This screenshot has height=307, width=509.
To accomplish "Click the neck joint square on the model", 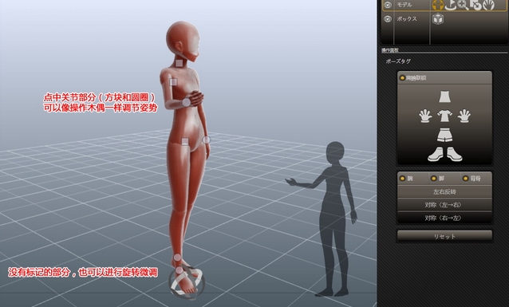I will point(179,63).
